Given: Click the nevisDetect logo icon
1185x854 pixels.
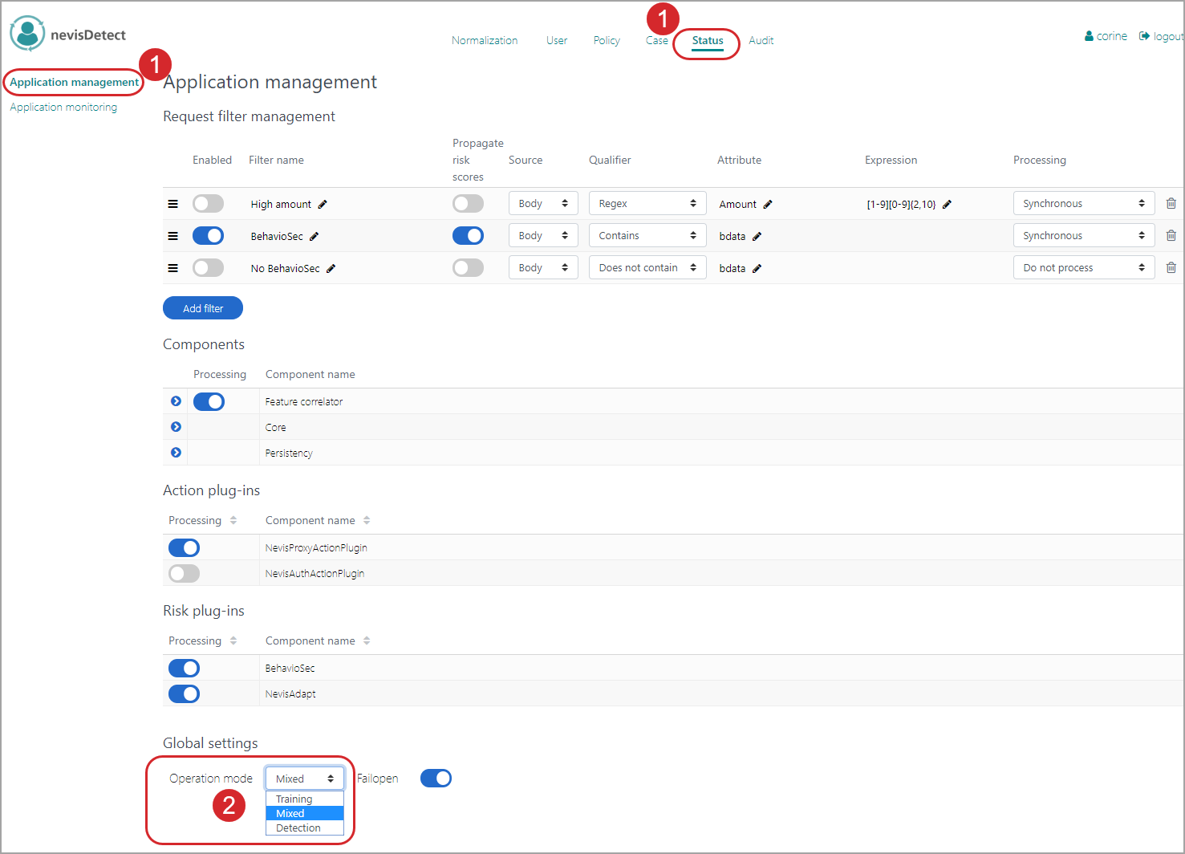Looking at the screenshot, I should [27, 34].
